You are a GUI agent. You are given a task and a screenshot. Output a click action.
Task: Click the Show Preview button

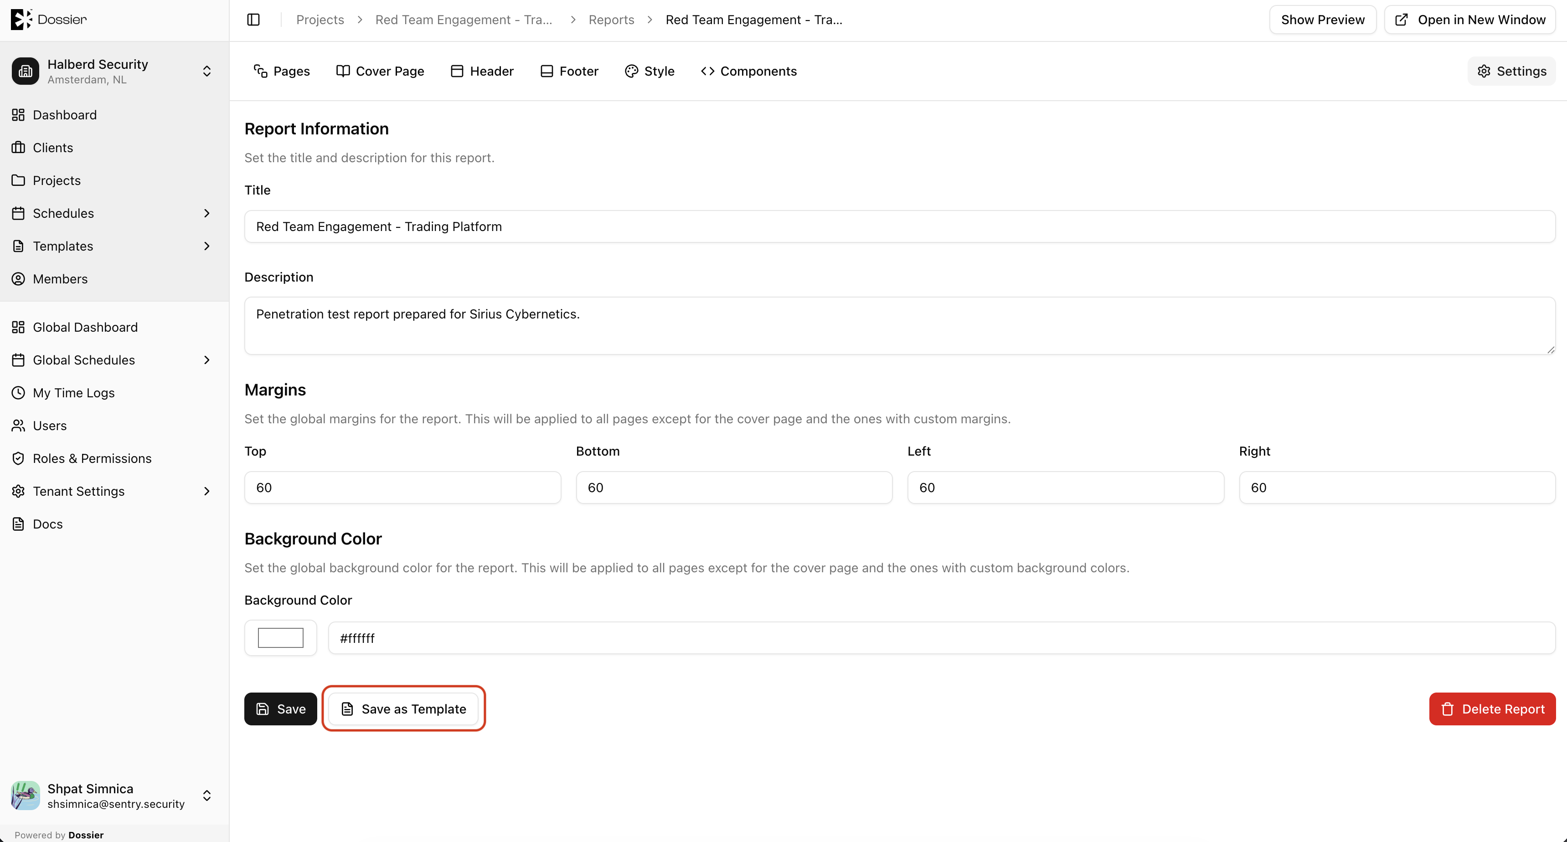(x=1322, y=20)
